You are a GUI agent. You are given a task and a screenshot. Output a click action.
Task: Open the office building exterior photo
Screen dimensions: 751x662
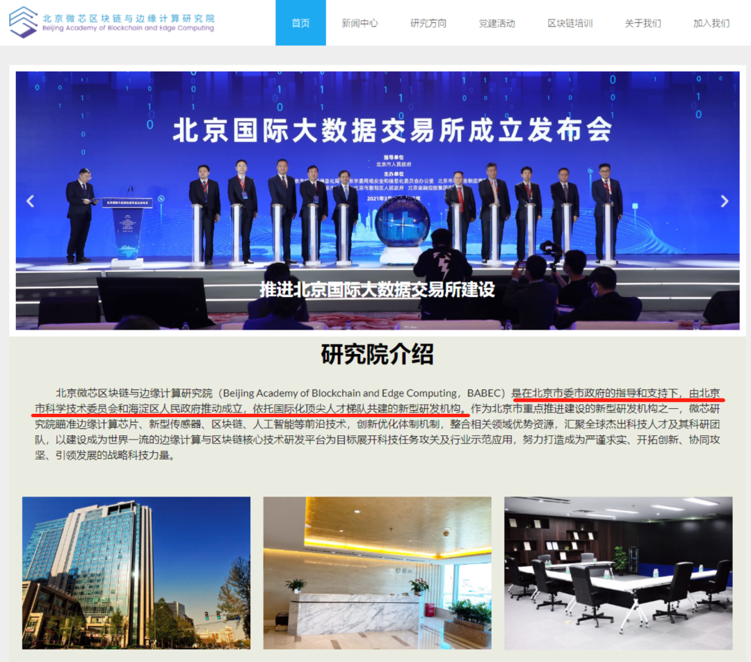coord(136,573)
